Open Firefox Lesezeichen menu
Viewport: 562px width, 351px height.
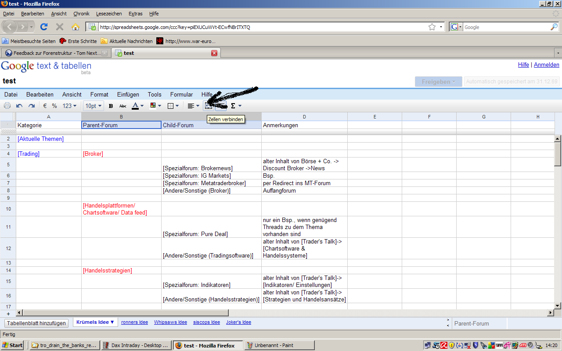[x=109, y=14]
